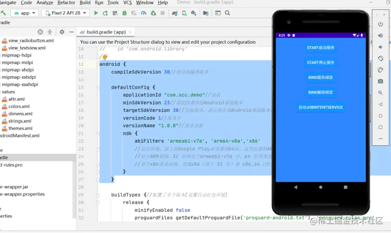The height and width of the screenshot is (233, 391).
Task: Tap START停止服务 button in emulator
Action: (320, 63)
